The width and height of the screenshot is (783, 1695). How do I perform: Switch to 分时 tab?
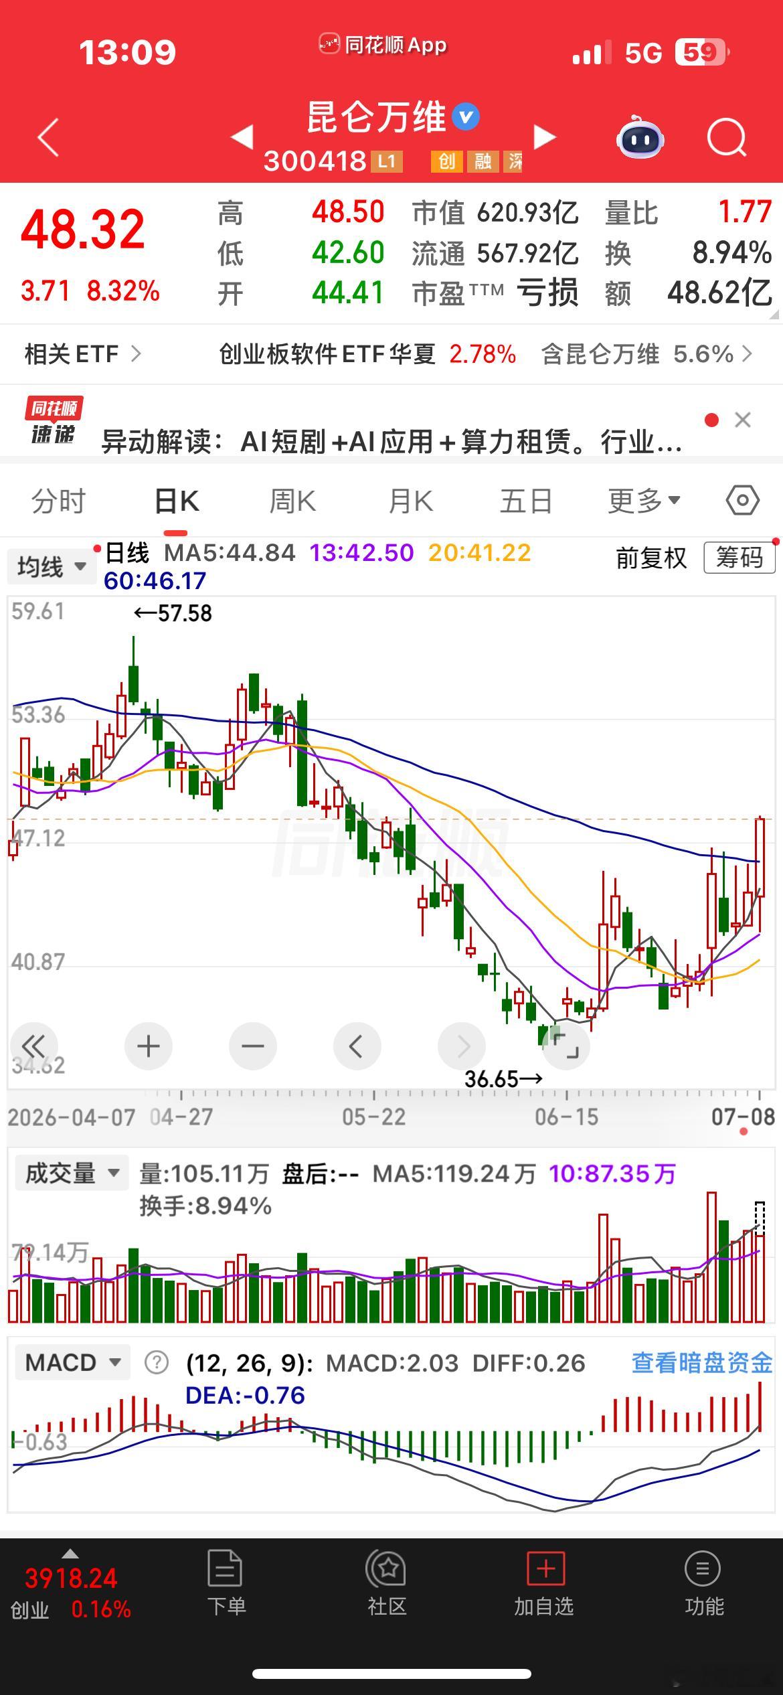point(59,501)
